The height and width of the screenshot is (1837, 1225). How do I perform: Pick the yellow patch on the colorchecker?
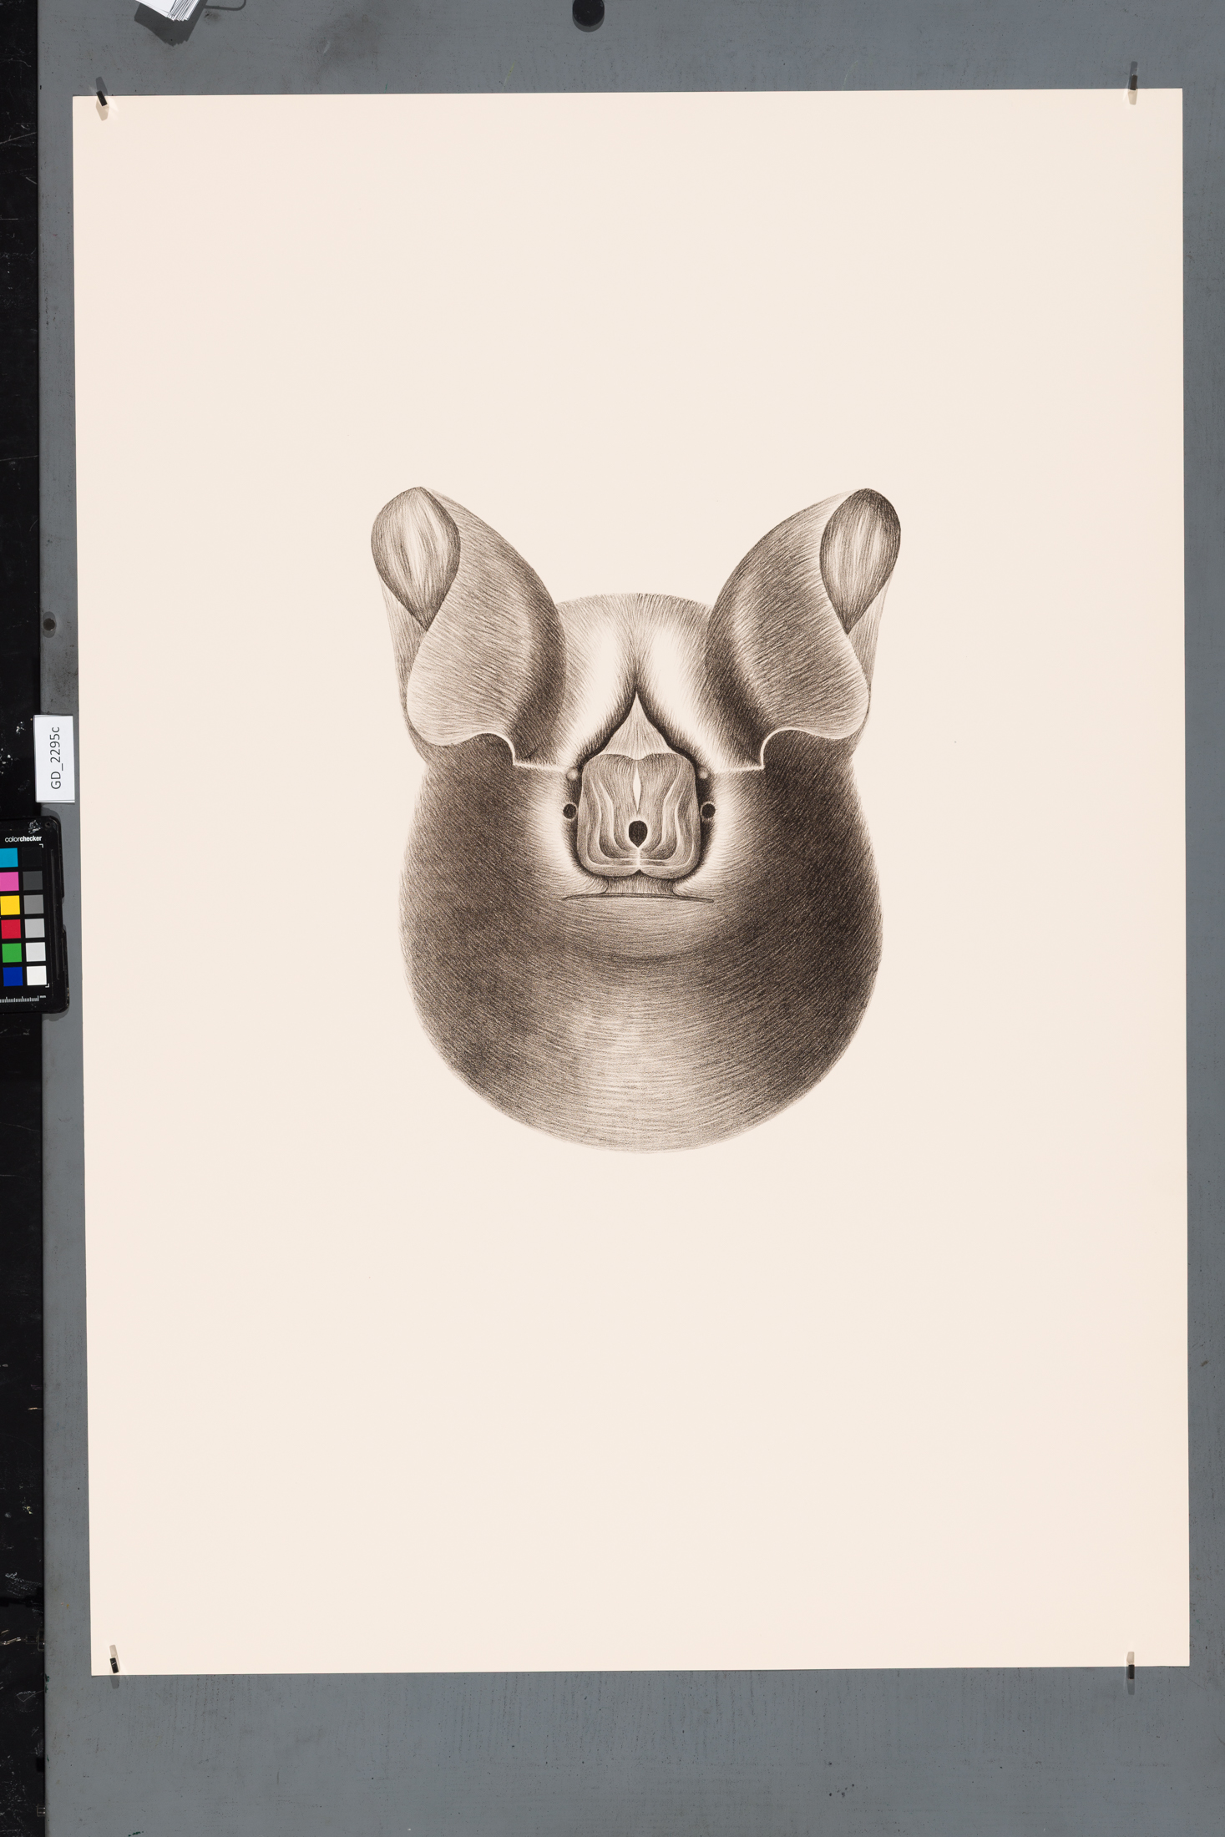(10, 905)
